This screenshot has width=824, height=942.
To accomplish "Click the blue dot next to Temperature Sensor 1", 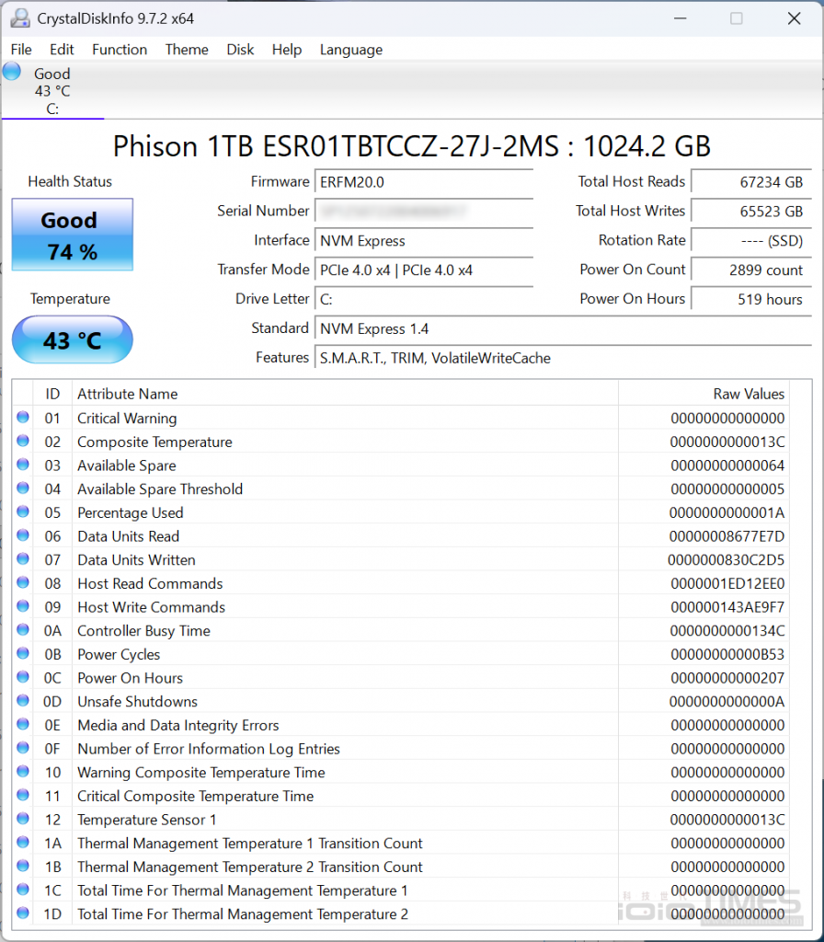I will [x=21, y=820].
